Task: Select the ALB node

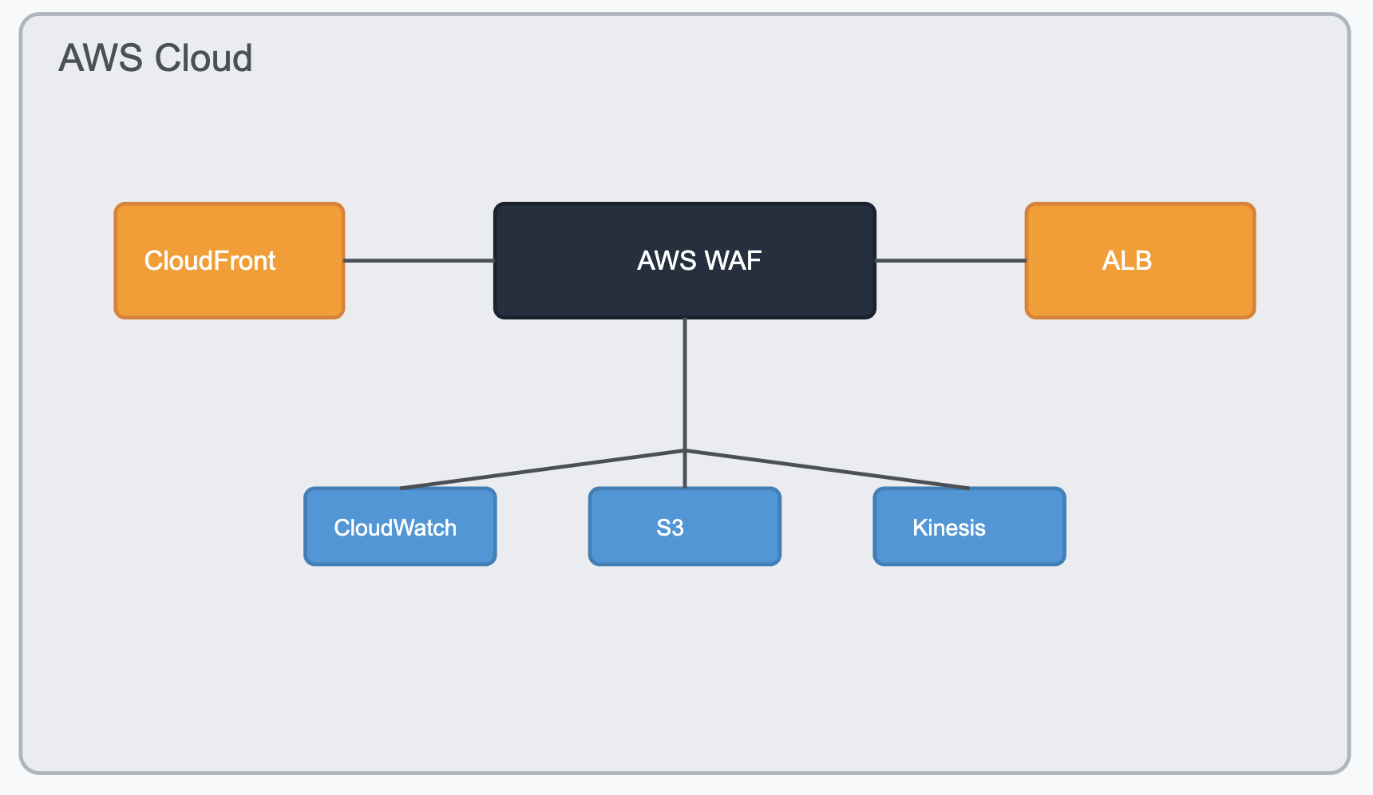Action: click(x=1140, y=260)
